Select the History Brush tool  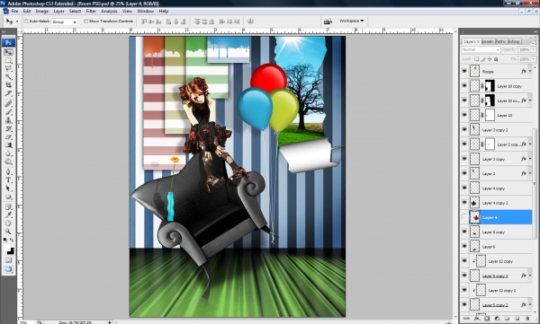pos(8,128)
